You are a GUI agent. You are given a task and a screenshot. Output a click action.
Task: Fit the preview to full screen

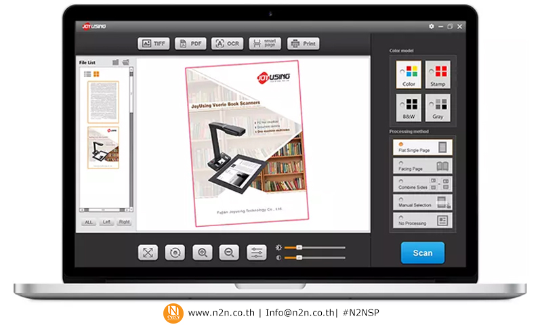point(148,253)
